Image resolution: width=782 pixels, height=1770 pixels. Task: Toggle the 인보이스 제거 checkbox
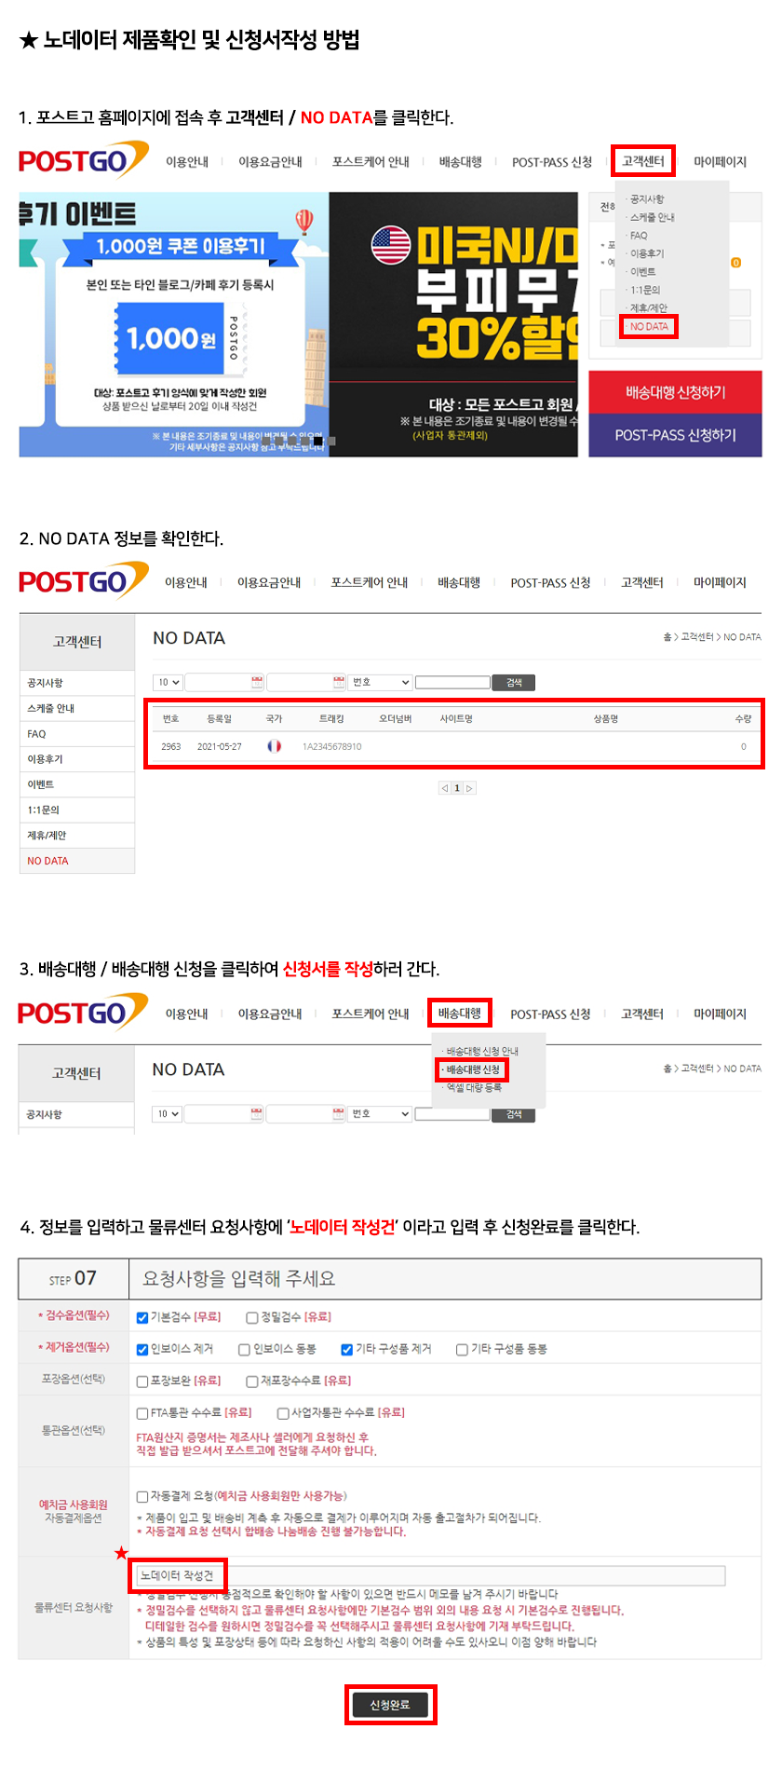coord(142,1349)
